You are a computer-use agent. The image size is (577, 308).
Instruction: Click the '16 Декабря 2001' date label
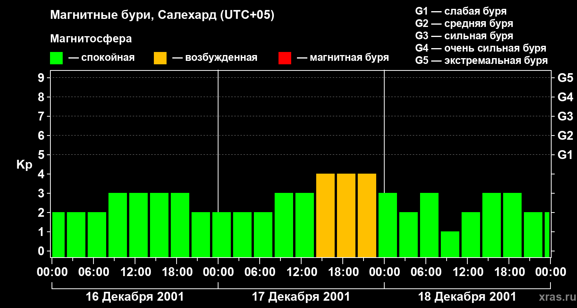[135, 297]
